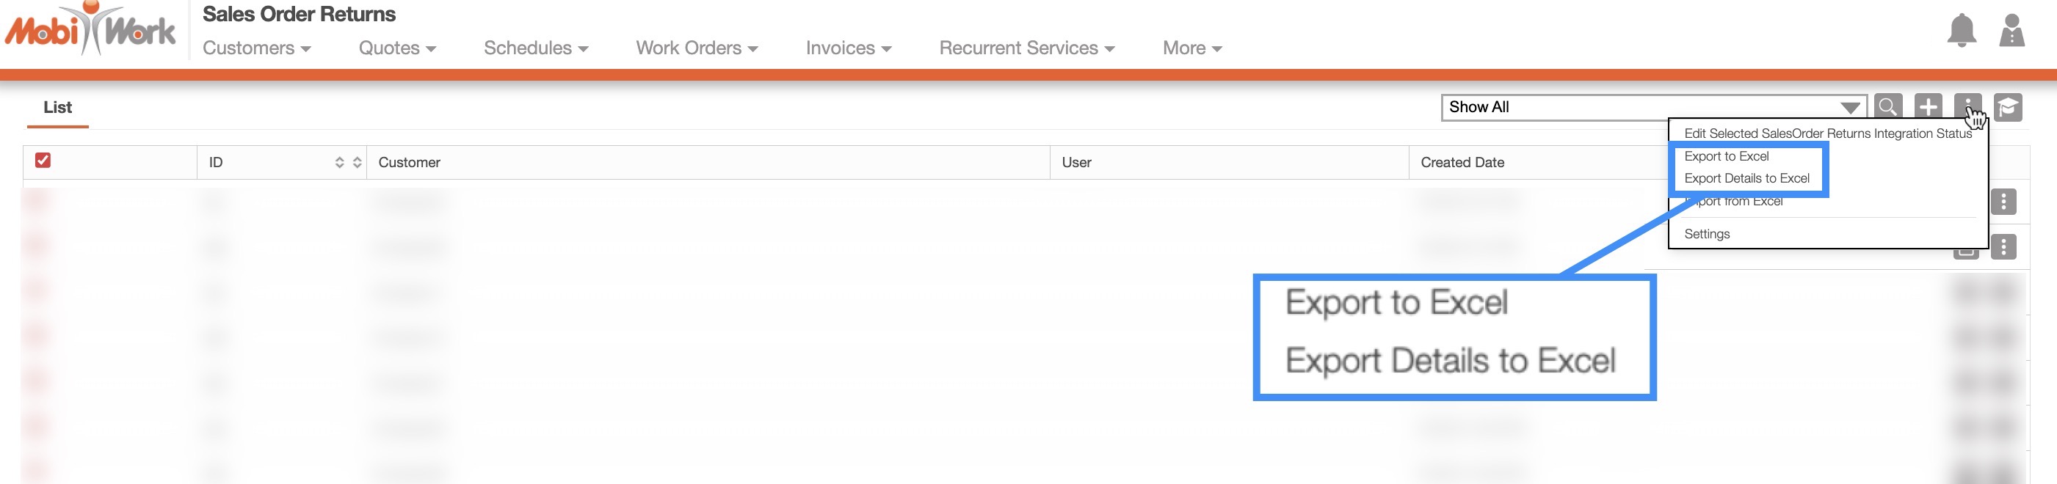Expand the Show All filter dropdown
Viewport: 2057px width, 484px height.
click(1849, 108)
